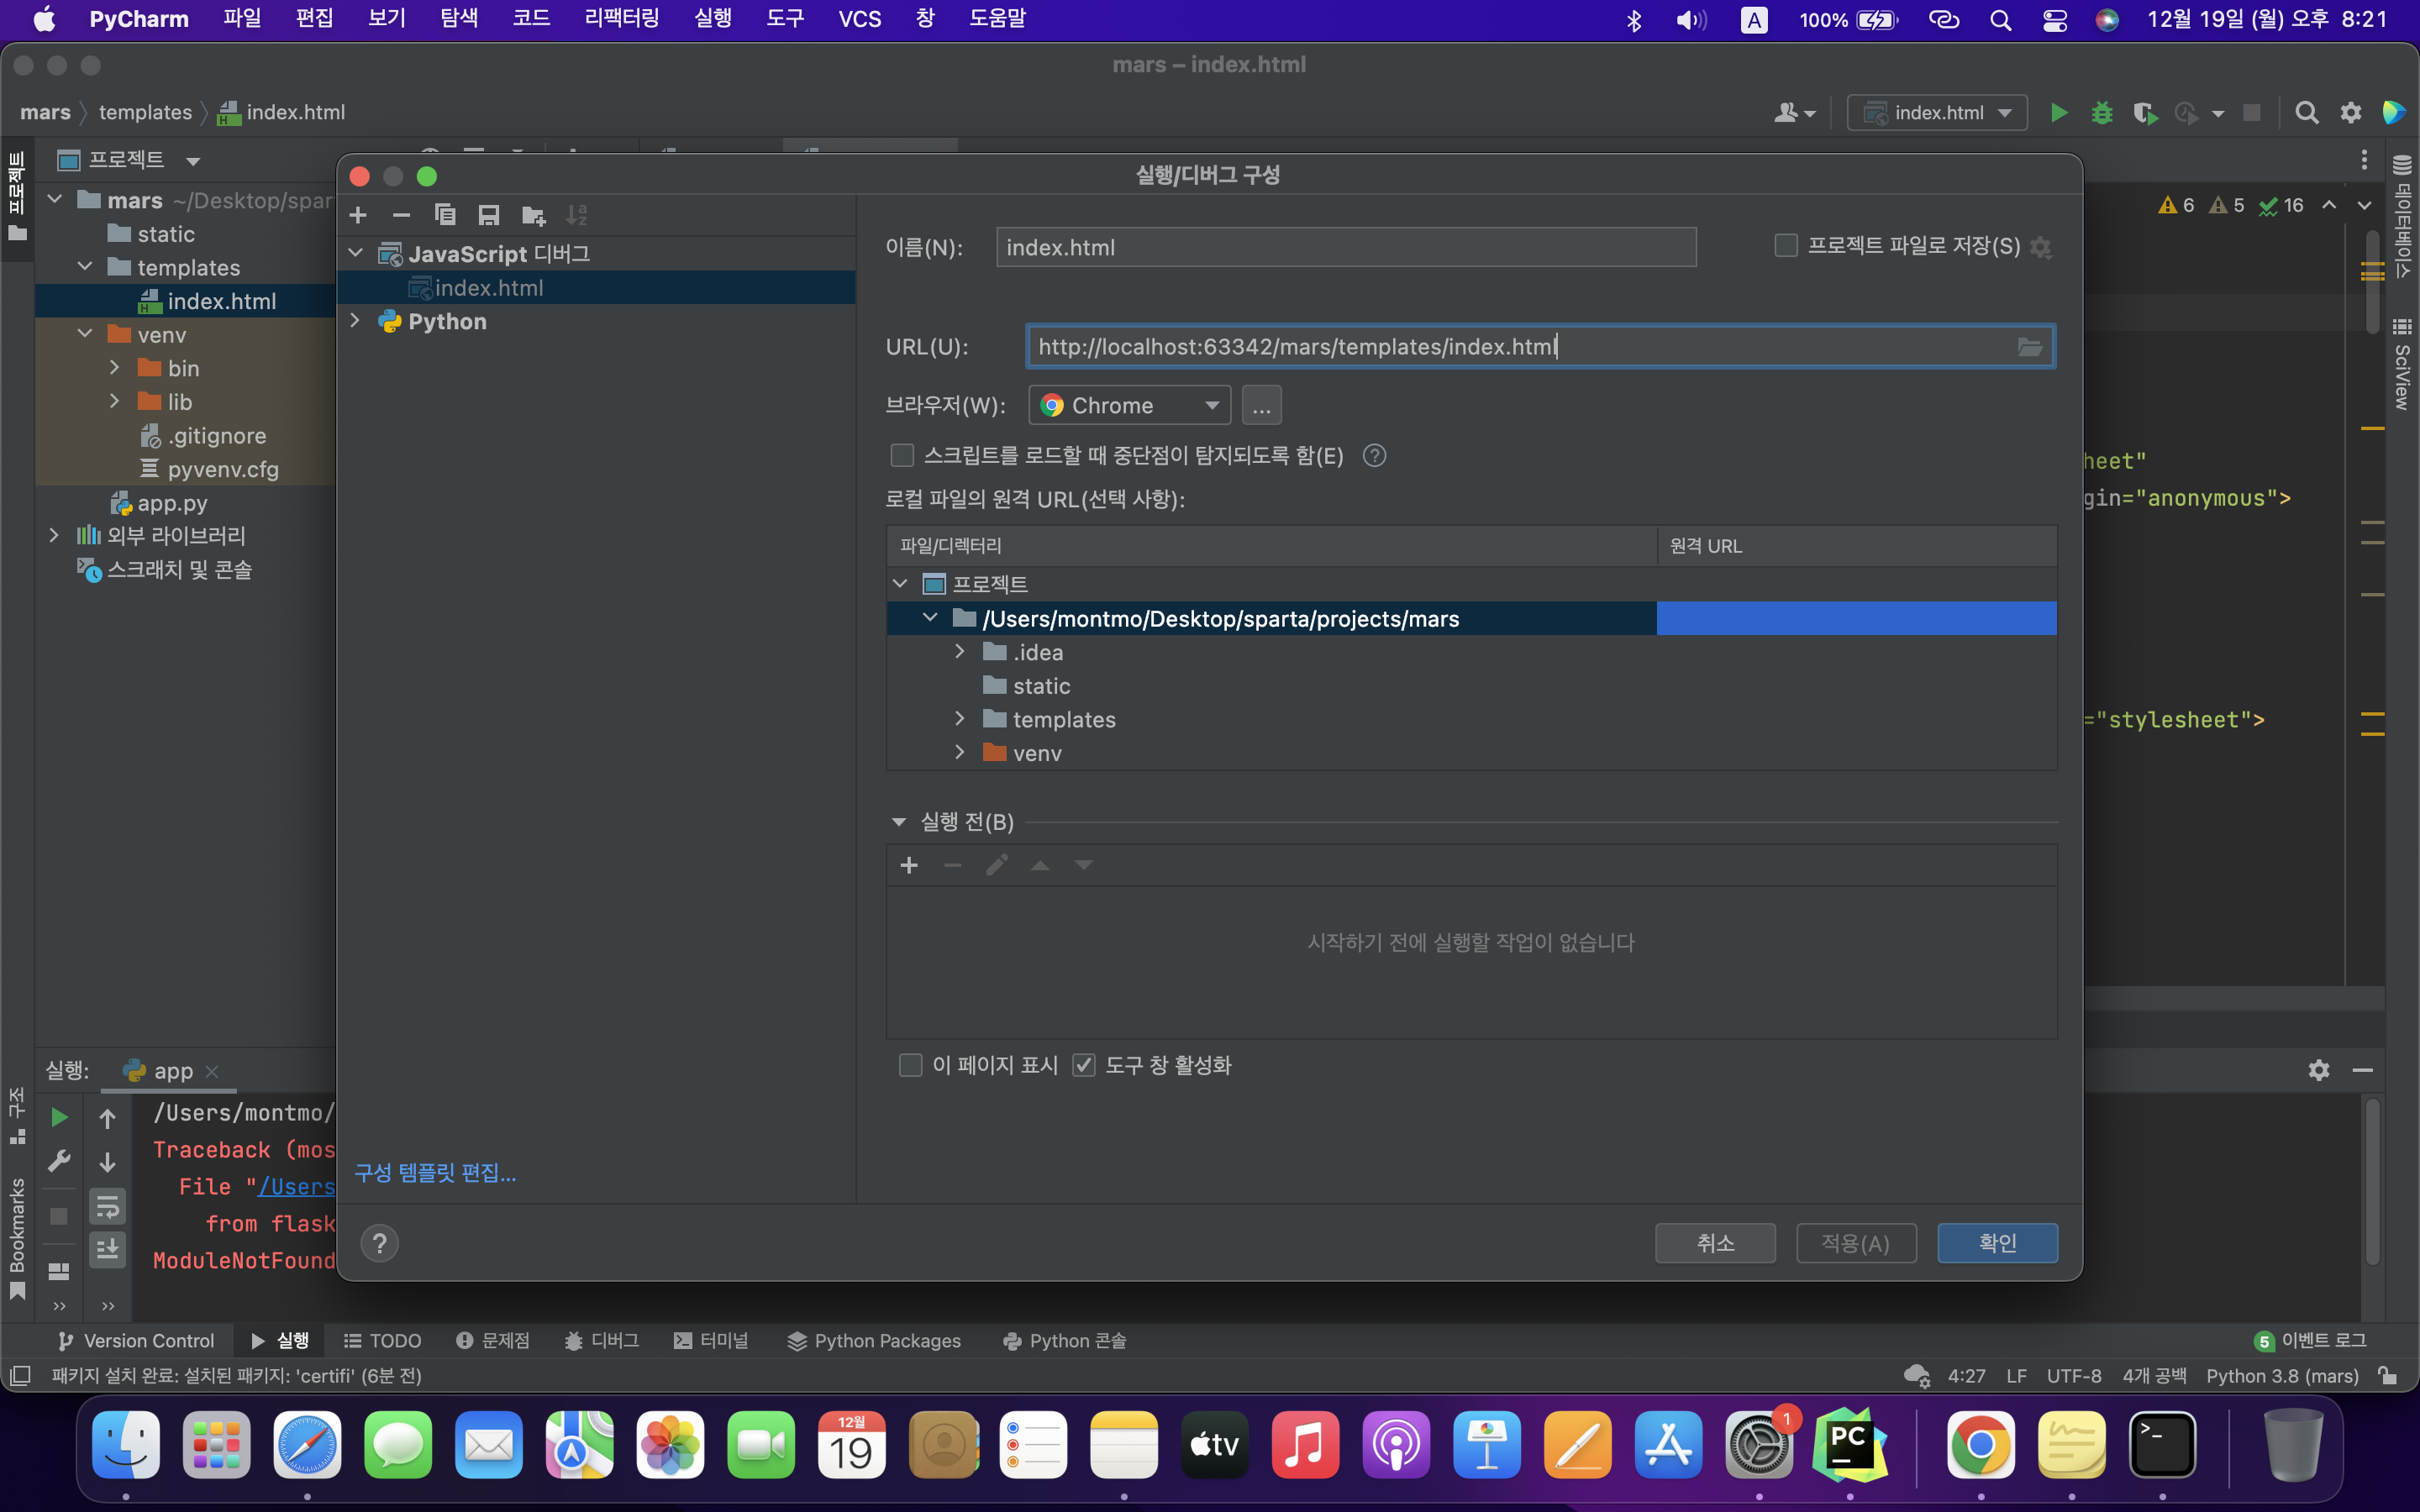Open IDE settings gear in the toolbar
Screen dimensions: 2420x1512
[x=2350, y=113]
